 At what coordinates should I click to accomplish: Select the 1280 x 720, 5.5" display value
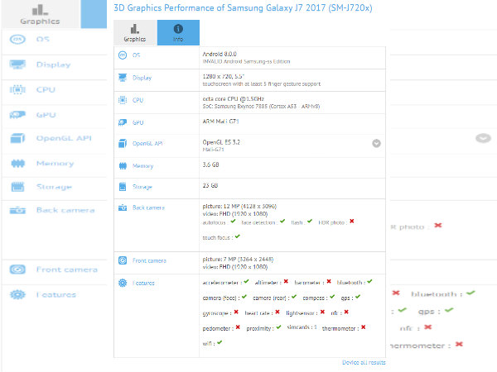224,77
